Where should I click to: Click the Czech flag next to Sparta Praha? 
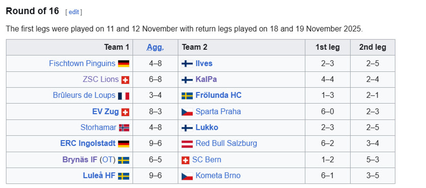187,112
